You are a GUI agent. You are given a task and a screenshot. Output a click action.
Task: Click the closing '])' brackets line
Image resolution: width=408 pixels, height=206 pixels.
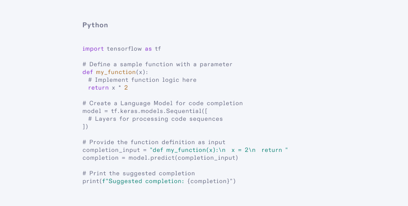pos(85,127)
